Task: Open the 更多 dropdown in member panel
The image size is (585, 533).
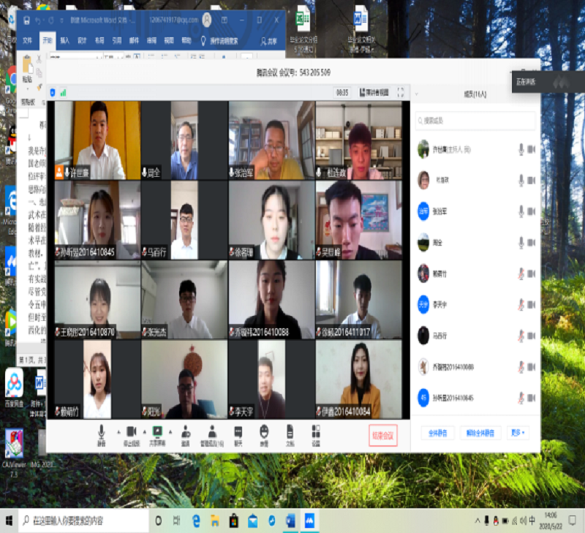Action: point(518,433)
